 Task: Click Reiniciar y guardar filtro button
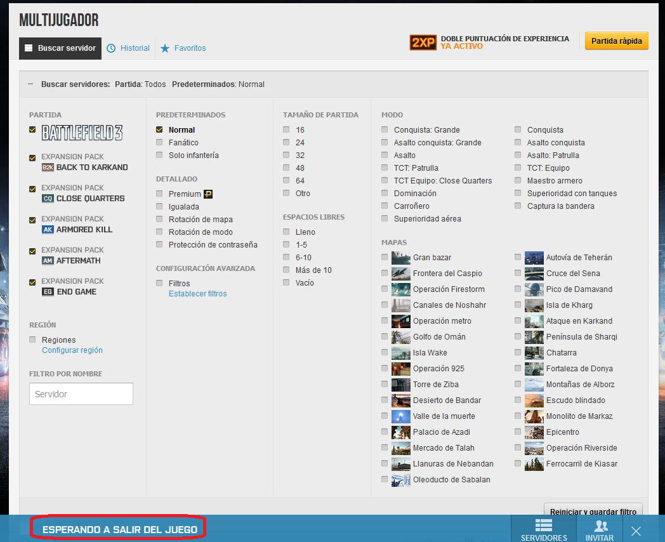[593, 510]
